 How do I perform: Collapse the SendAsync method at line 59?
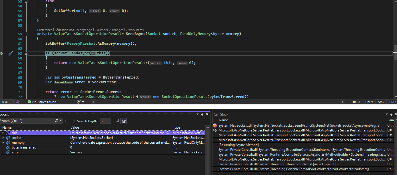click(26, 34)
